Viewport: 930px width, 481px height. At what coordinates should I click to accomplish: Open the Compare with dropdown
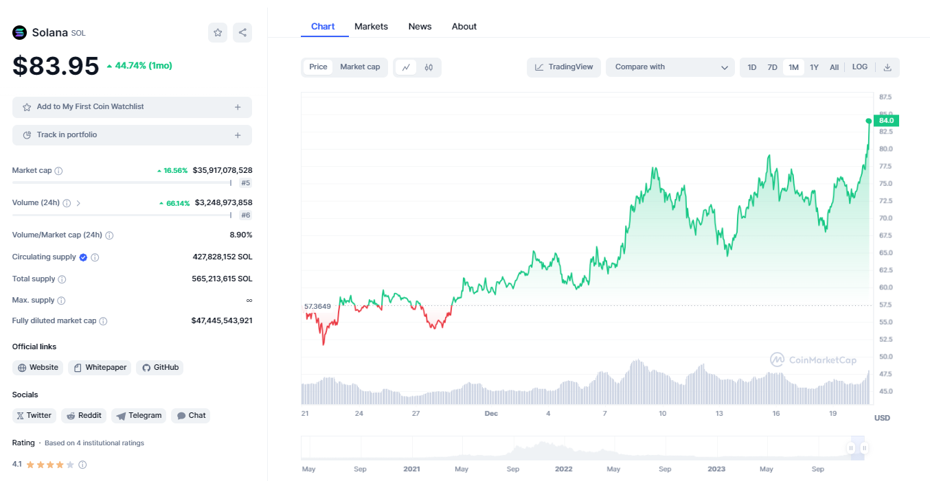(670, 67)
